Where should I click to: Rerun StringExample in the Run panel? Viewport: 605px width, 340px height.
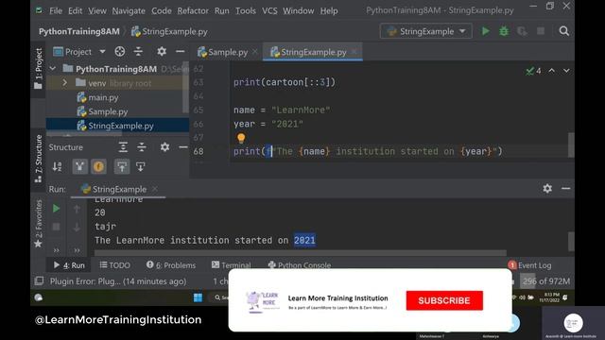tap(57, 208)
